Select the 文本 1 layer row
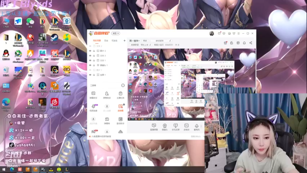Image resolution: width=307 pixels, height=173 pixels. pyautogui.click(x=107, y=60)
